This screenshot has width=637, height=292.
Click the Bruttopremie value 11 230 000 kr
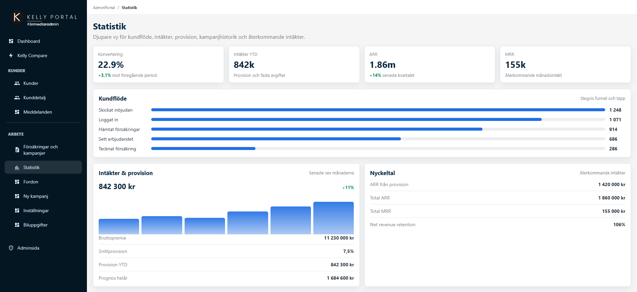339,238
